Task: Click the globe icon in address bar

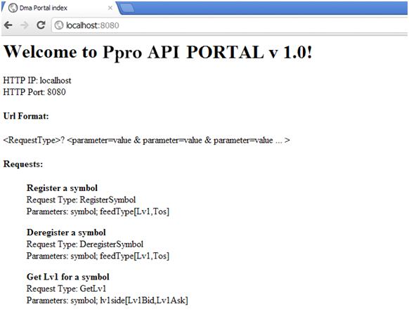Action: (59, 25)
